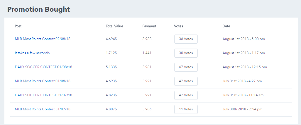
Task: Click the Post column header
Action: point(18,26)
